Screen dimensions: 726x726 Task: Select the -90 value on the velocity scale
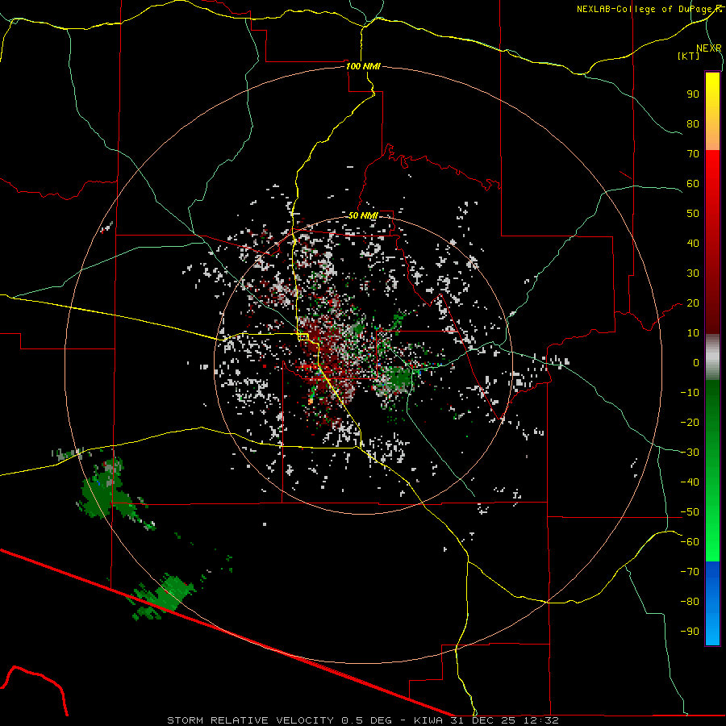point(690,632)
